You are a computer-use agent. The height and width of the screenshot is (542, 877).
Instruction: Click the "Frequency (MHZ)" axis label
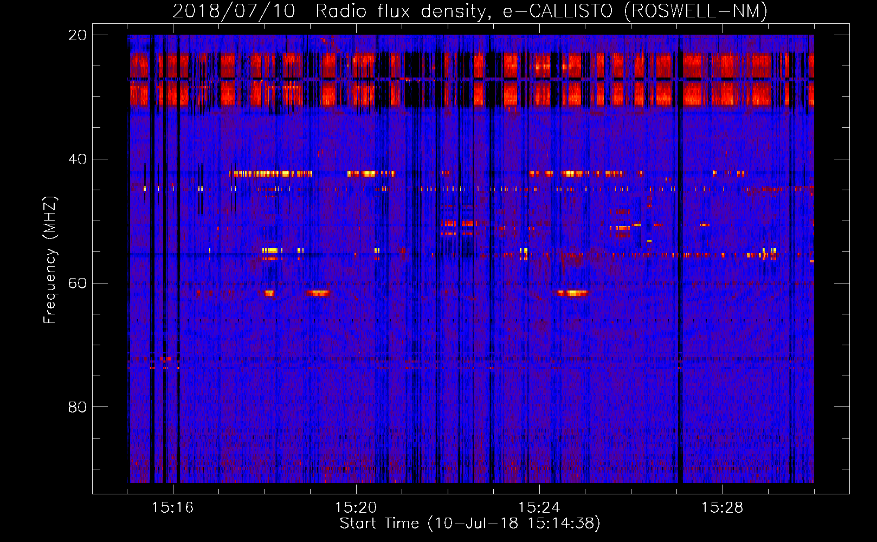coord(50,260)
